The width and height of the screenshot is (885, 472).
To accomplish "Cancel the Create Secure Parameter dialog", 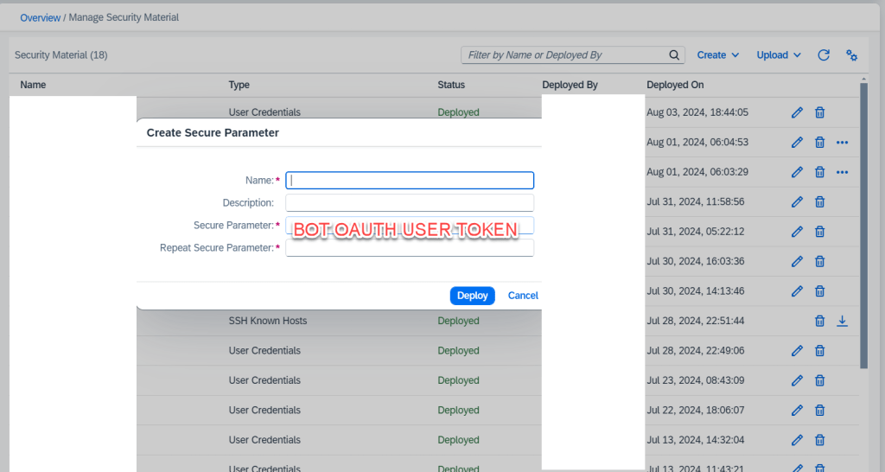I will (523, 296).
